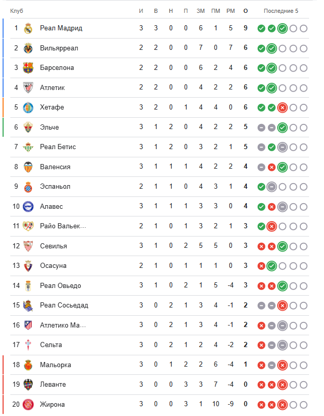Click the Севилья club crest
The width and height of the screenshot is (324, 416).
pos(28,246)
